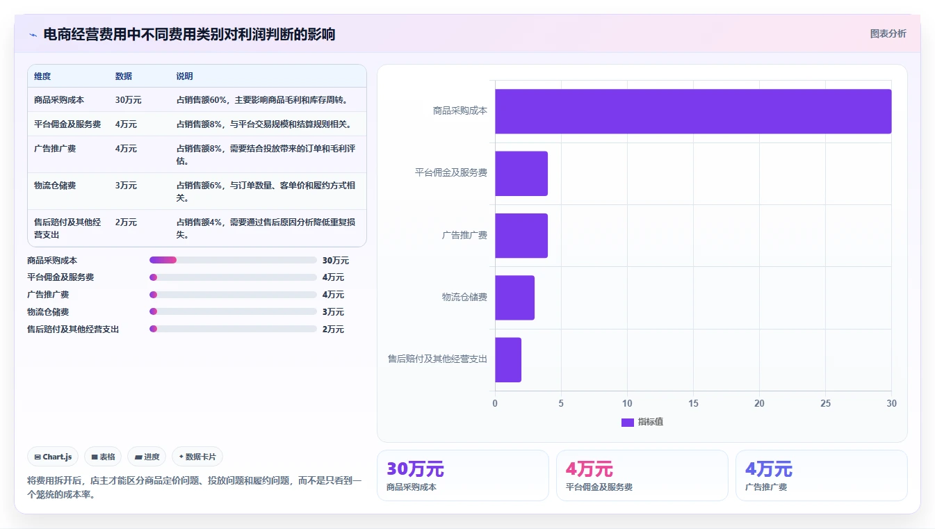Click the 数据 column header
Image resolution: width=935 pixels, height=529 pixels.
point(124,76)
